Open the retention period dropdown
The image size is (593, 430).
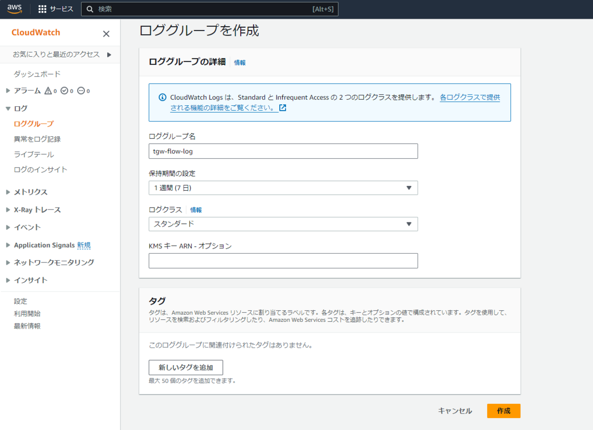point(283,188)
